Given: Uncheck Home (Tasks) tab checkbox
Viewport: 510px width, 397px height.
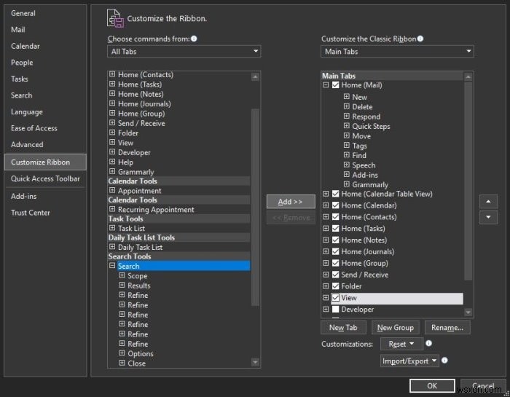Looking at the screenshot, I should (336, 228).
